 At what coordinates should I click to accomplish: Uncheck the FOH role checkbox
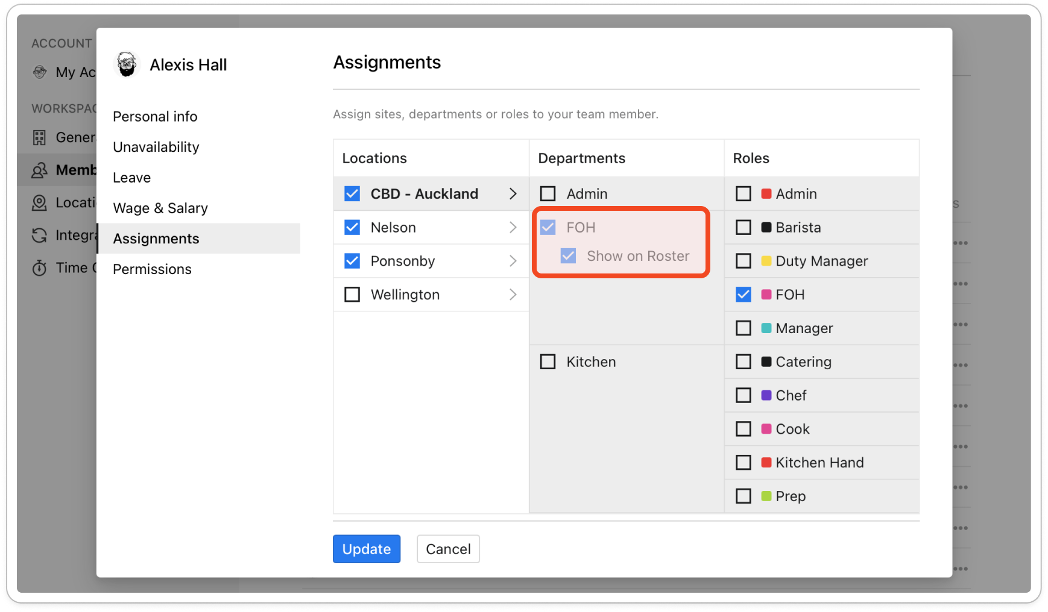[x=743, y=295]
